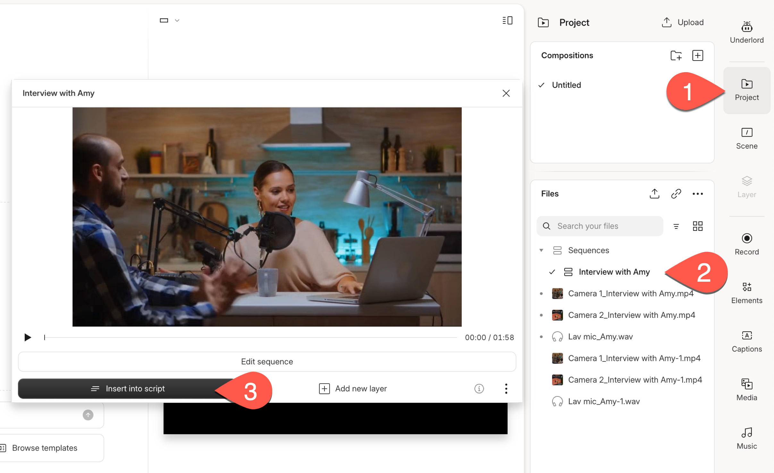Switch to the Media tab

click(x=746, y=390)
